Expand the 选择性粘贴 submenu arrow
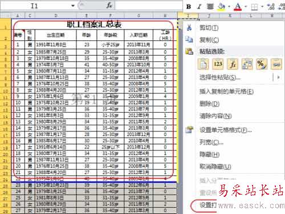 [x=279, y=77]
